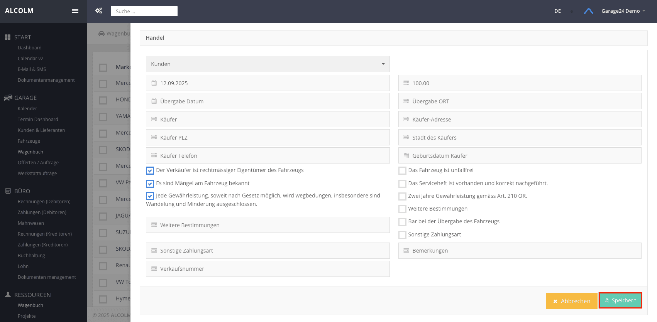Open Fahrzeuge in the GARAGE section
The width and height of the screenshot is (657, 322).
point(29,141)
